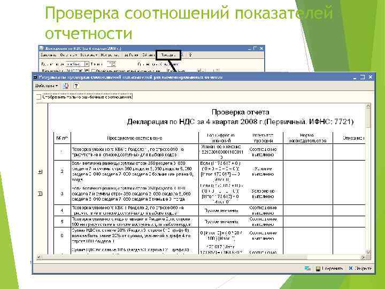Click the Сохранить button
The width and height of the screenshot is (385, 289).
click(x=329, y=268)
